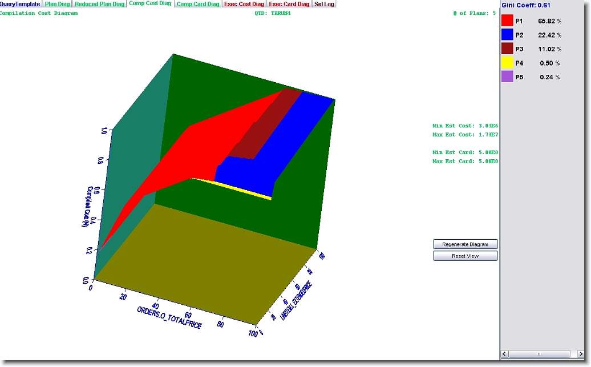
Task: Open the QueryTemplate tab
Action: 20,4
